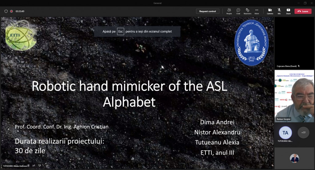Click the TA avatar of TUTUEANU
Viewport: 315px width, 170px height.
coord(285,133)
